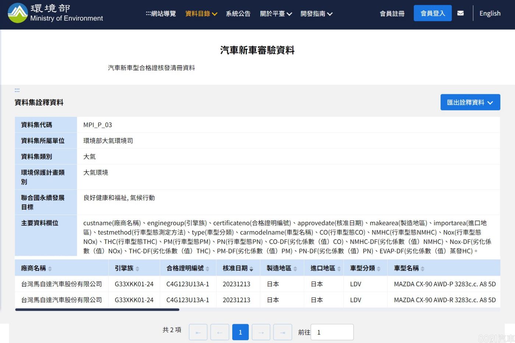Sort by 合格證明編號 column sort icon
515x343 pixels.
click(x=208, y=269)
